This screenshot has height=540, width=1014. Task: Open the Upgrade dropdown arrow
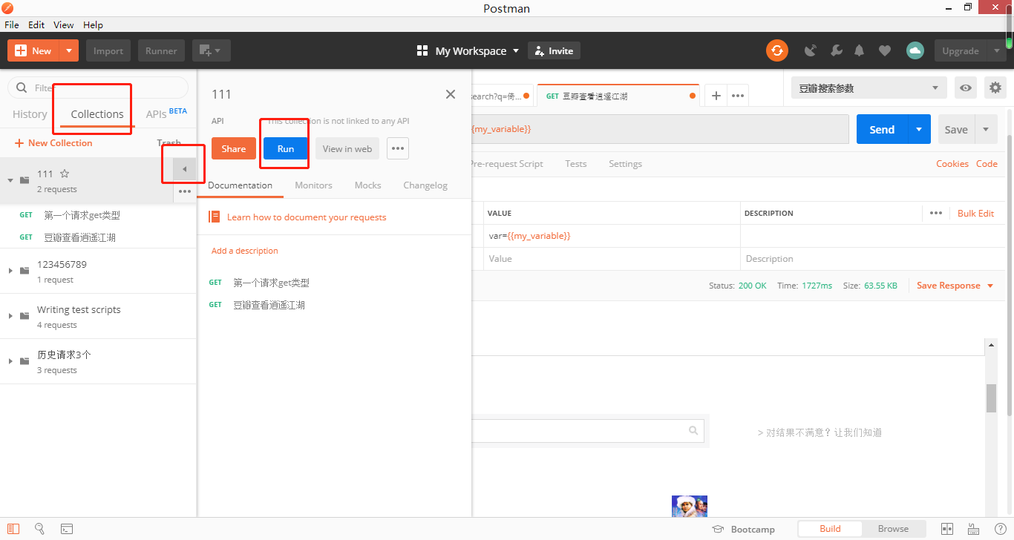pos(996,50)
